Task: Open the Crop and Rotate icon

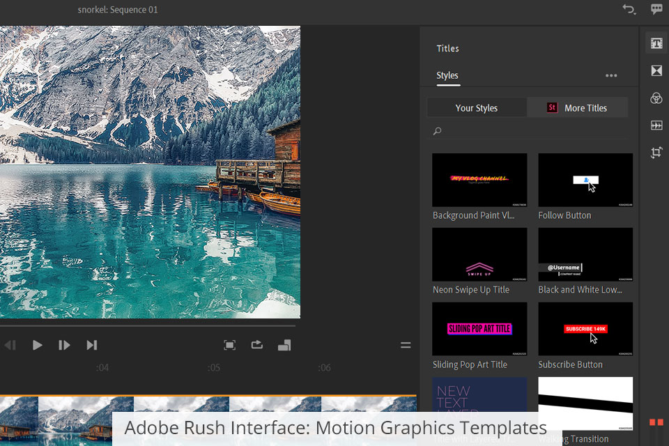Action: (656, 153)
